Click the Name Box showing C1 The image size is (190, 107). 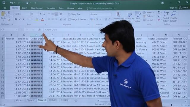(9, 29)
